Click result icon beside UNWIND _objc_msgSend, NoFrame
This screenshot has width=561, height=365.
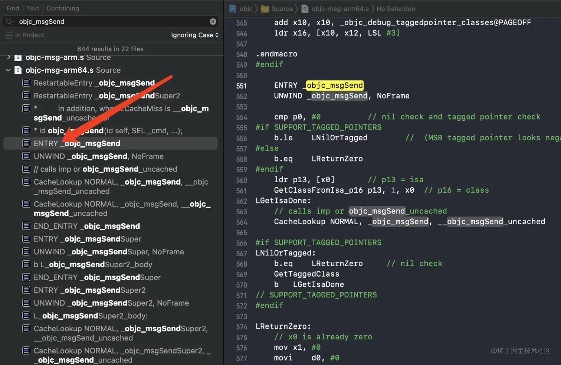pyautogui.click(x=26, y=156)
